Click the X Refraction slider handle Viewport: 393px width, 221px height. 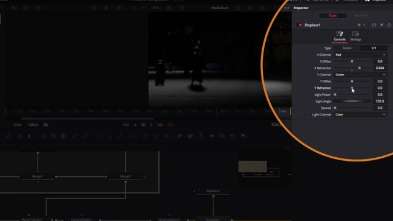tap(359, 68)
